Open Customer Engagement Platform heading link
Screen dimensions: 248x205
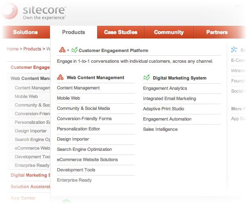click(x=114, y=50)
